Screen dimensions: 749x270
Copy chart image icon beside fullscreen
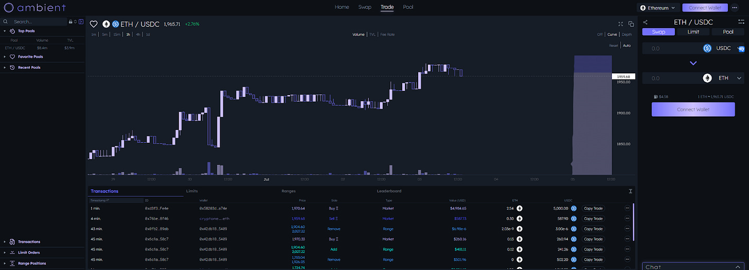coord(631,24)
